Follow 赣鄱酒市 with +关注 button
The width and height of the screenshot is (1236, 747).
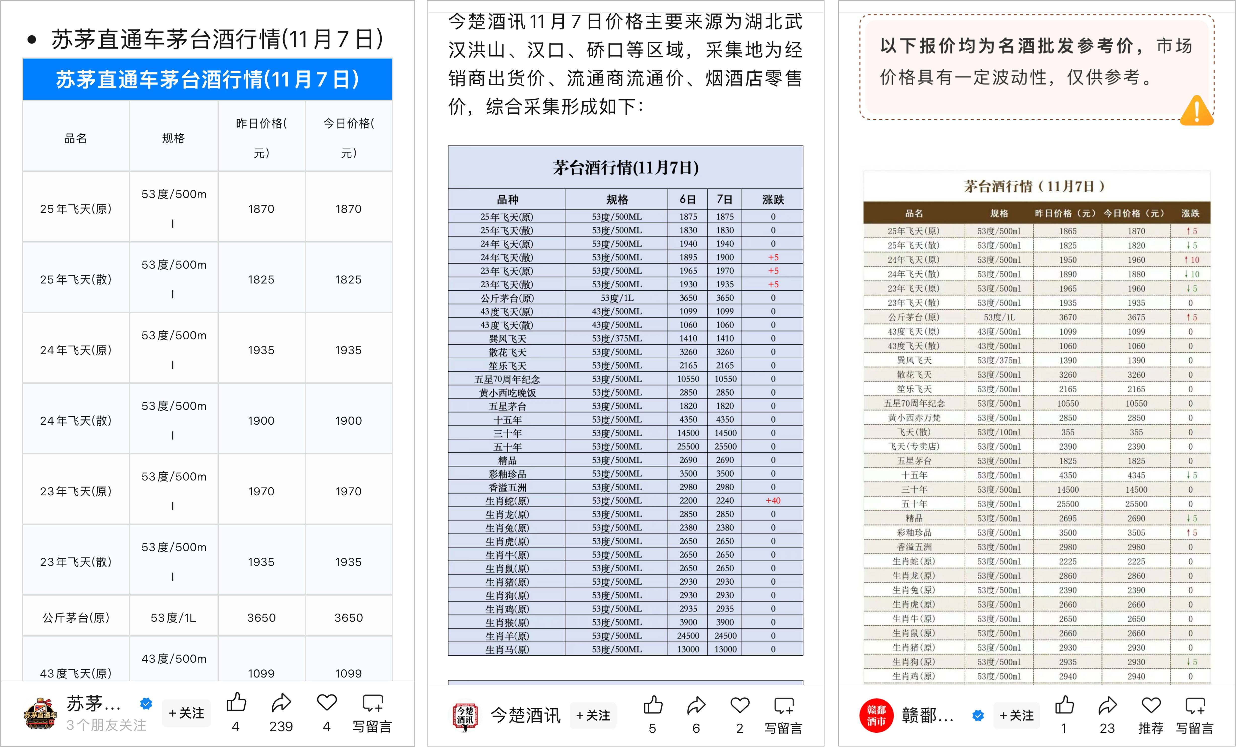(1016, 715)
